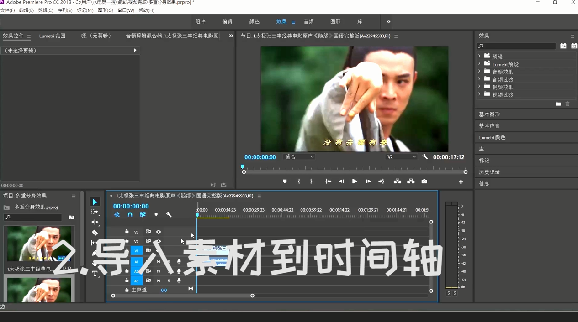Create new custom bin in Effects panel
The width and height of the screenshot is (578, 322).
tap(558, 104)
